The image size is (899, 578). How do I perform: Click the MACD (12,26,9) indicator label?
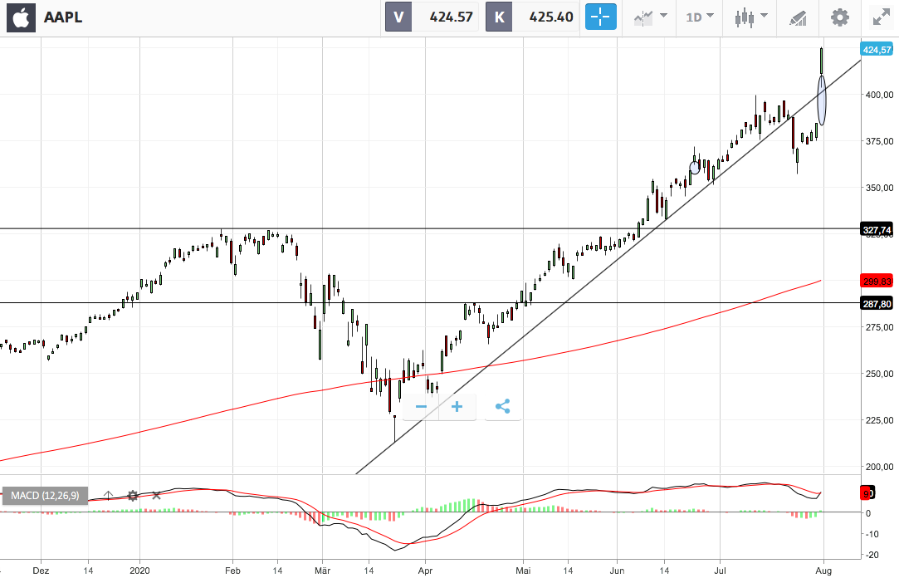coord(46,496)
